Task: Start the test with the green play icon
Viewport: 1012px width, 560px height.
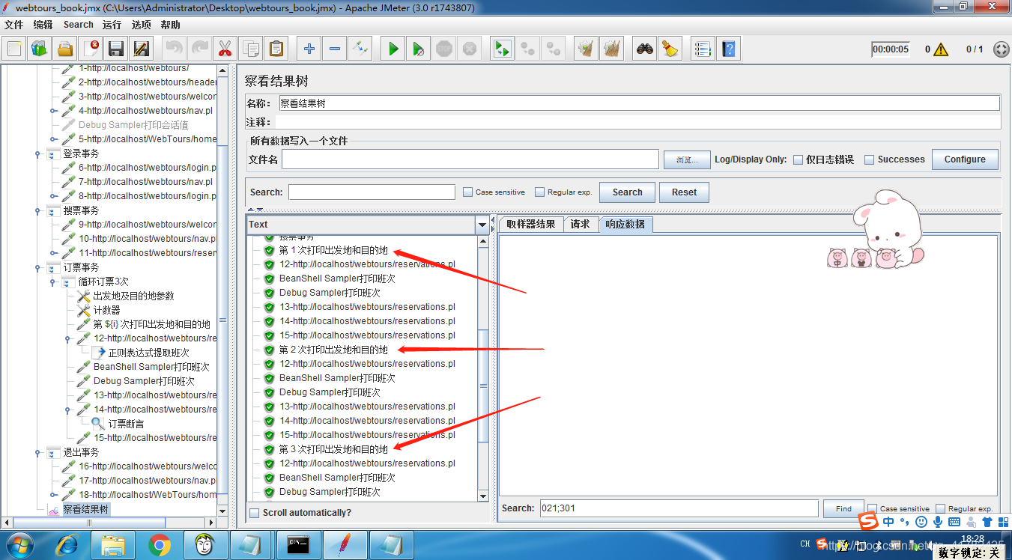Action: 393,49
